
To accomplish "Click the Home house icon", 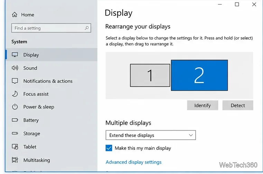I will tap(15, 15).
